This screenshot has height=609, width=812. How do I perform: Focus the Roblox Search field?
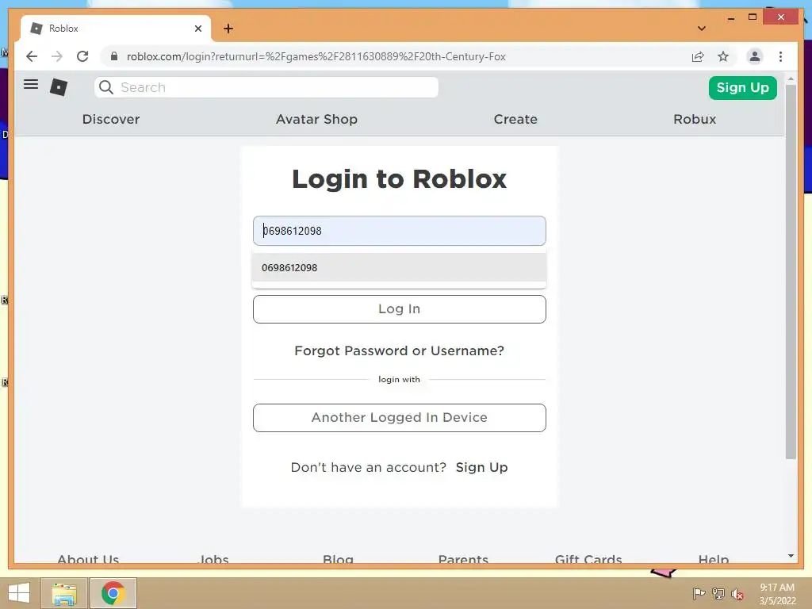(266, 87)
